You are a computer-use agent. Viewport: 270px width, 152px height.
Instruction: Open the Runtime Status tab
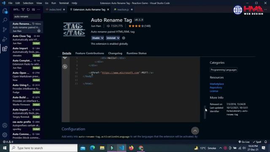[x=137, y=53]
